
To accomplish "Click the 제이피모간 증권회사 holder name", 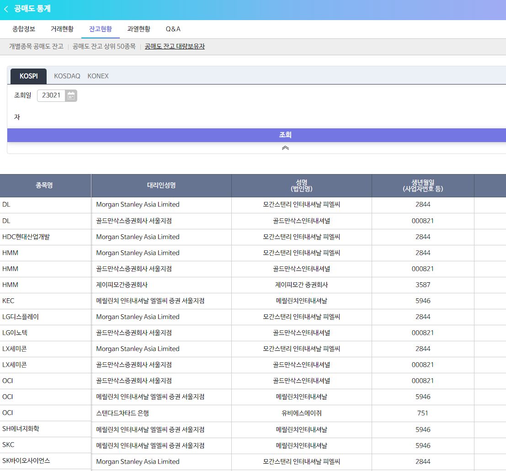I will tap(301, 285).
